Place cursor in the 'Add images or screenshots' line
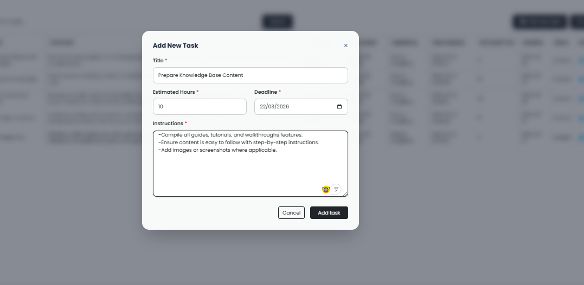This screenshot has width=584, height=285. [x=217, y=150]
